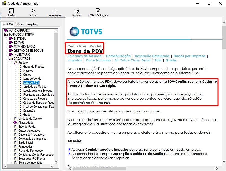Click the topic icon beside Tipo de Perda
The height and width of the screenshot is (171, 226).
point(16,127)
